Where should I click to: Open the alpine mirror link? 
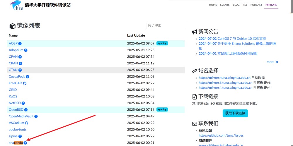tap(13, 136)
